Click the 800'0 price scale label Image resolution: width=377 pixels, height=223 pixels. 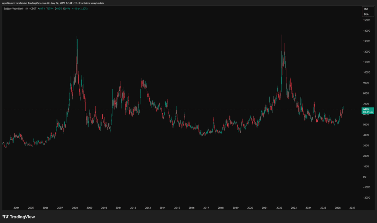point(366,93)
